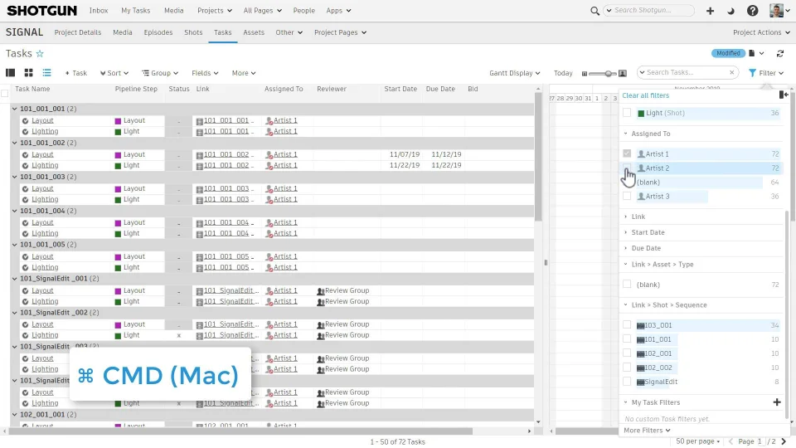Add a new Task button

[x=76, y=73]
